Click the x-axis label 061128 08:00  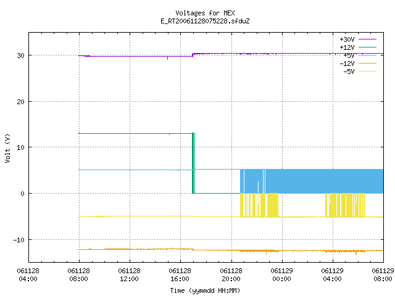click(x=78, y=275)
